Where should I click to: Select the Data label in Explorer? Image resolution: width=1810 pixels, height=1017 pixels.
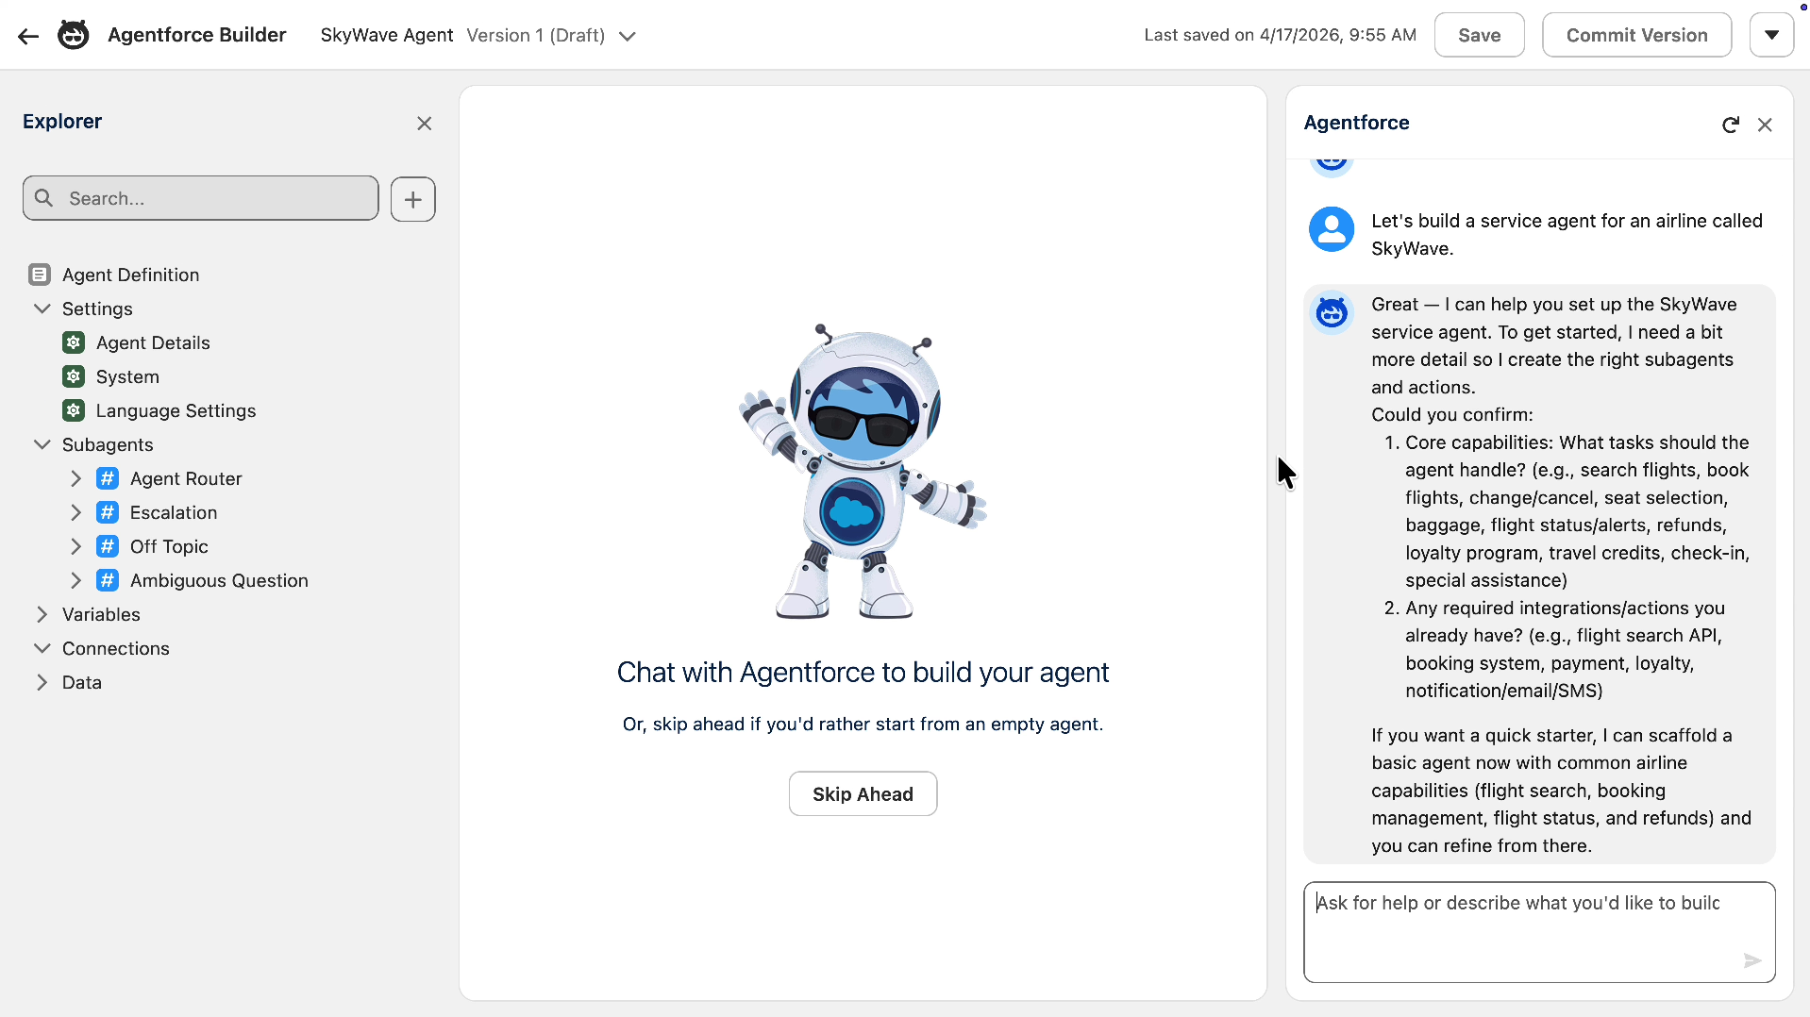click(82, 682)
